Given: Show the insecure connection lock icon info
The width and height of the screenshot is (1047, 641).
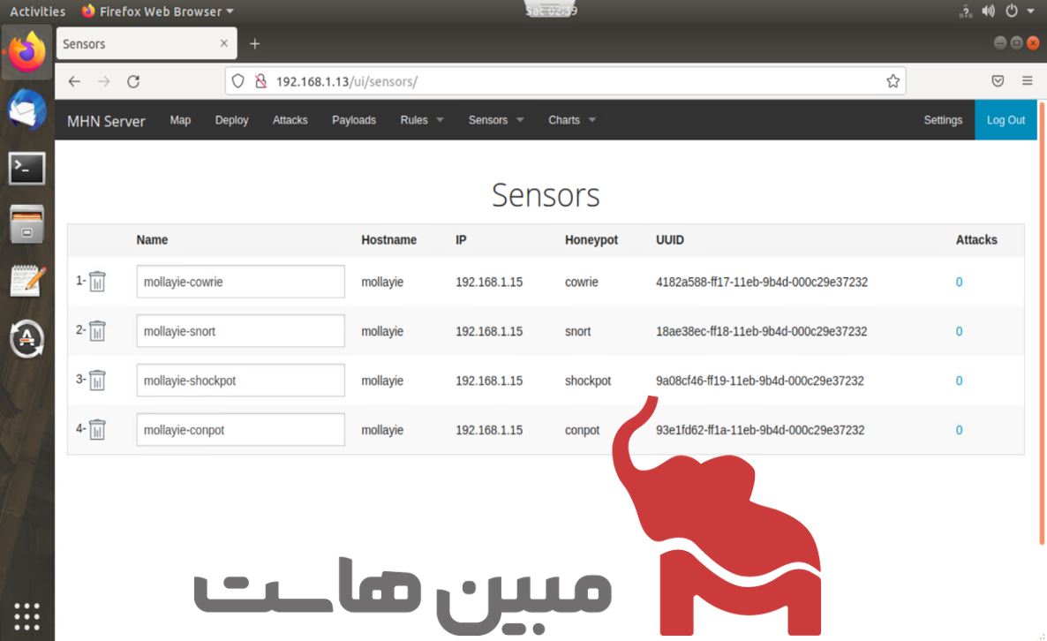Looking at the screenshot, I should 261,81.
